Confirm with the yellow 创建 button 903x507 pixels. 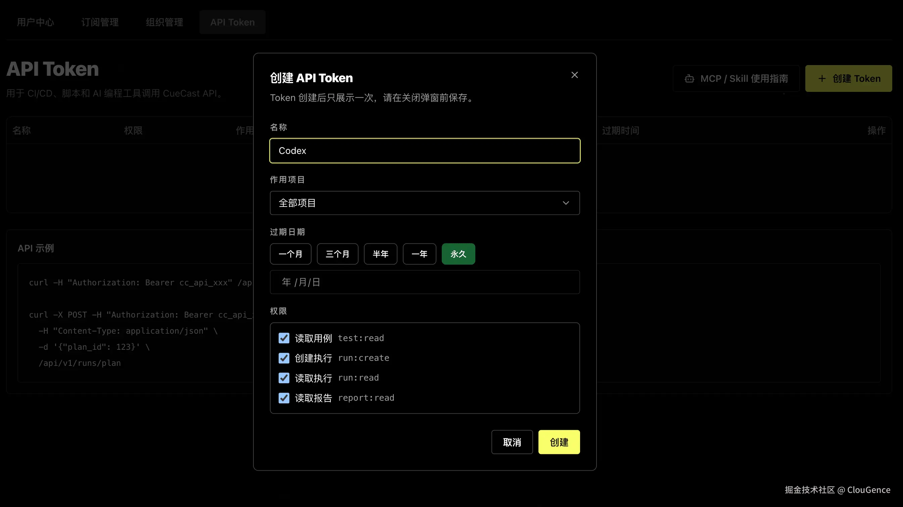tap(559, 442)
